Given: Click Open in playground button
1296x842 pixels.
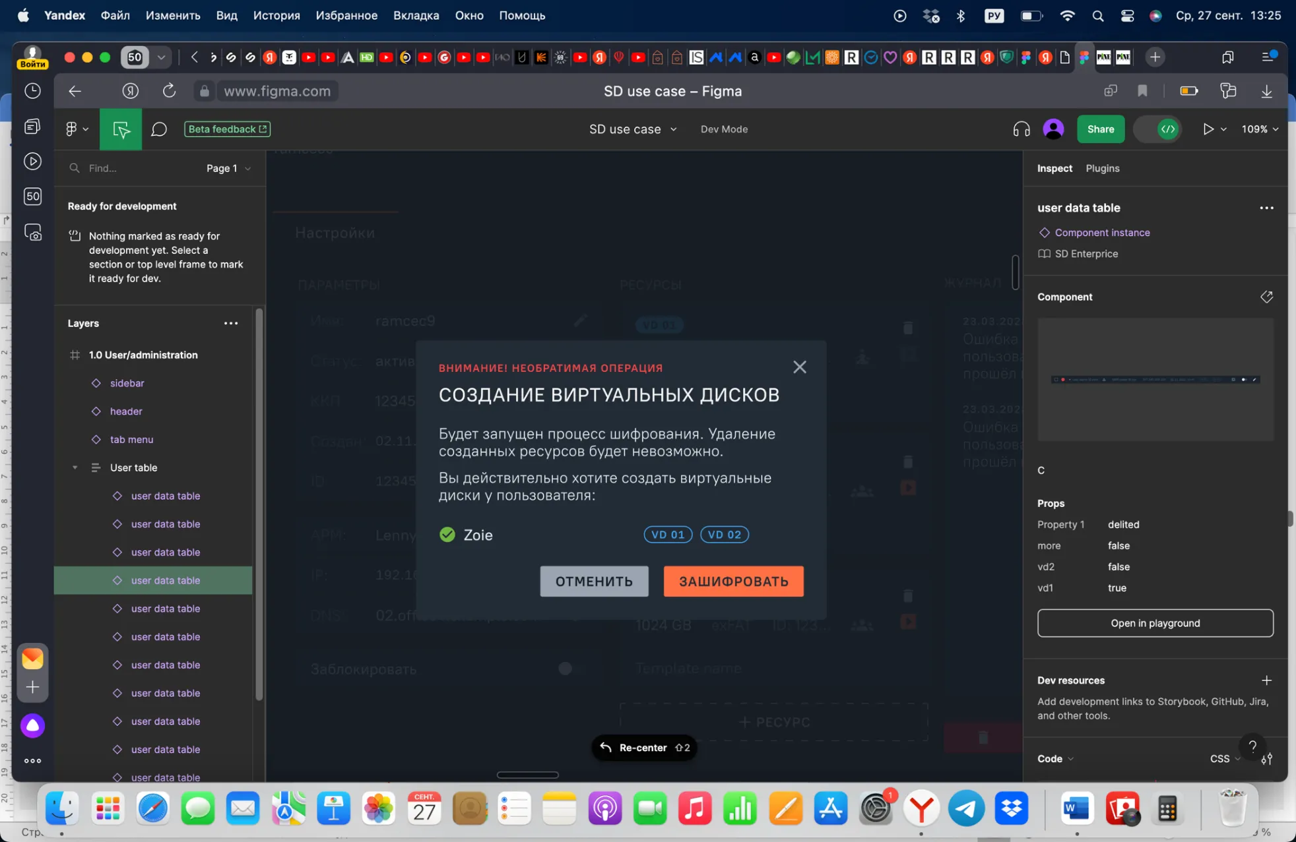Looking at the screenshot, I should point(1155,623).
